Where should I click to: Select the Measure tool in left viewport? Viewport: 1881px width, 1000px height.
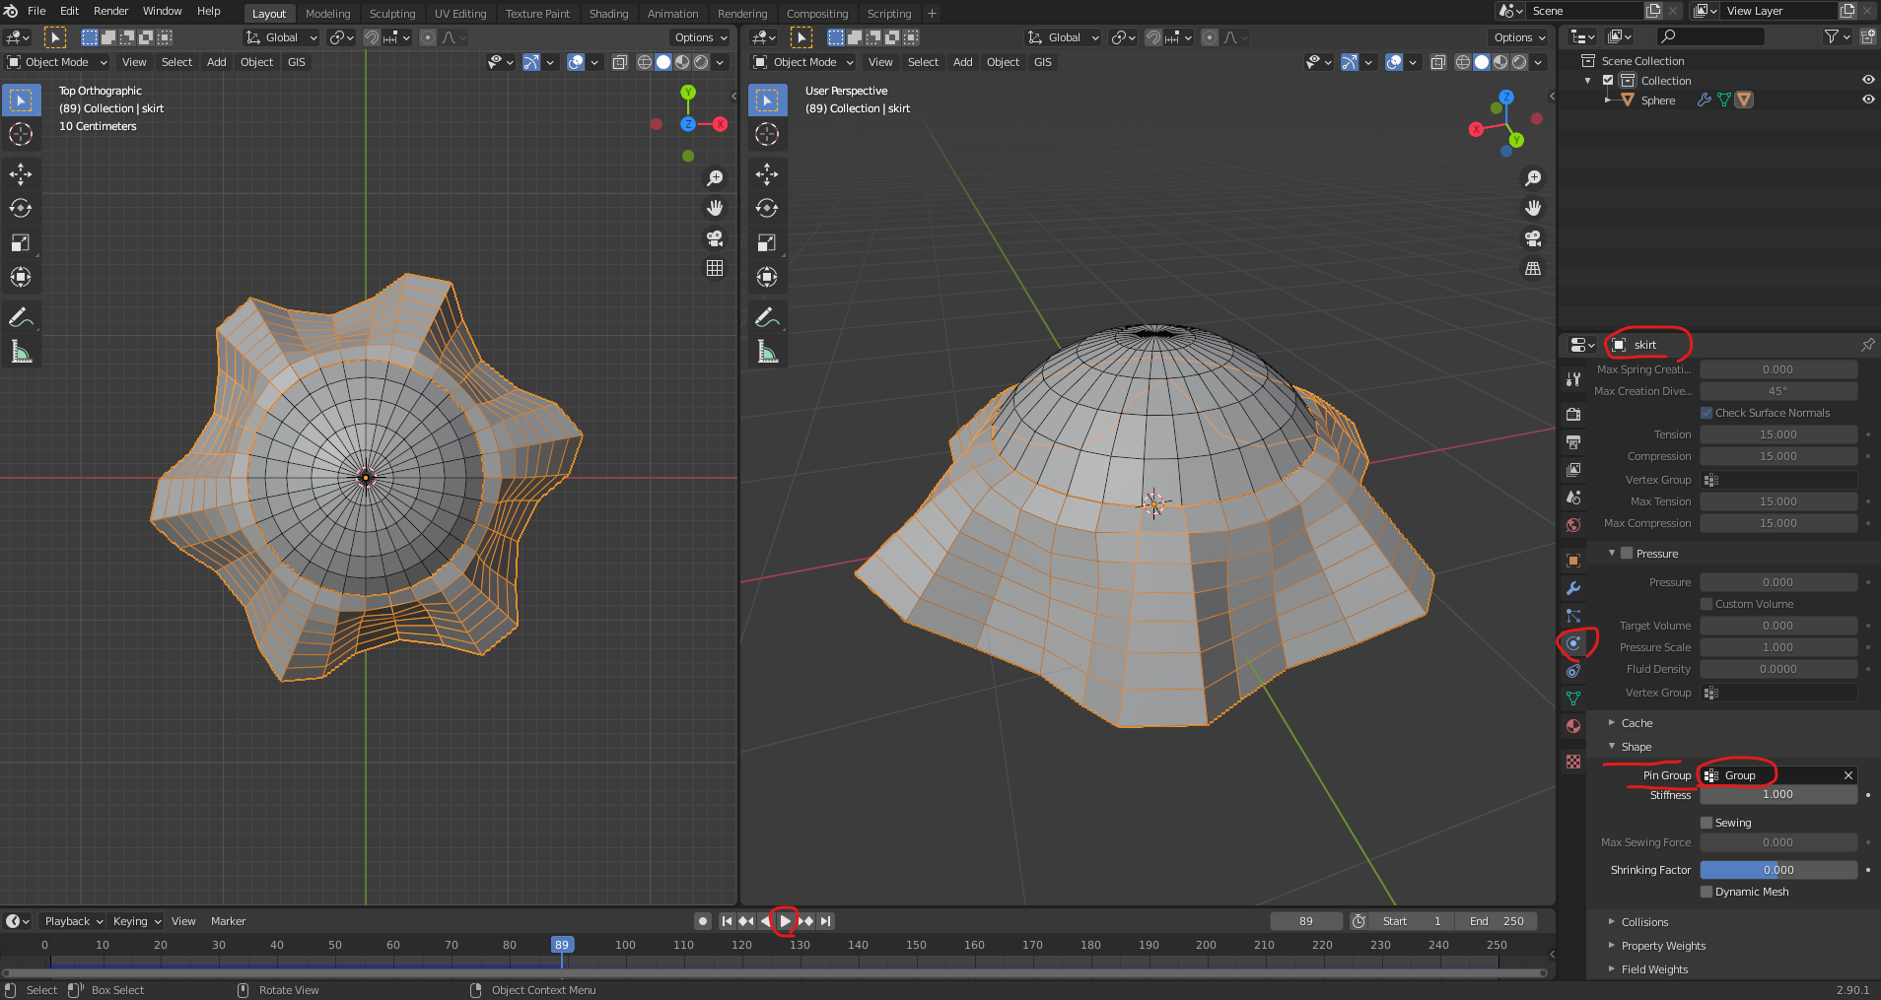(x=21, y=352)
